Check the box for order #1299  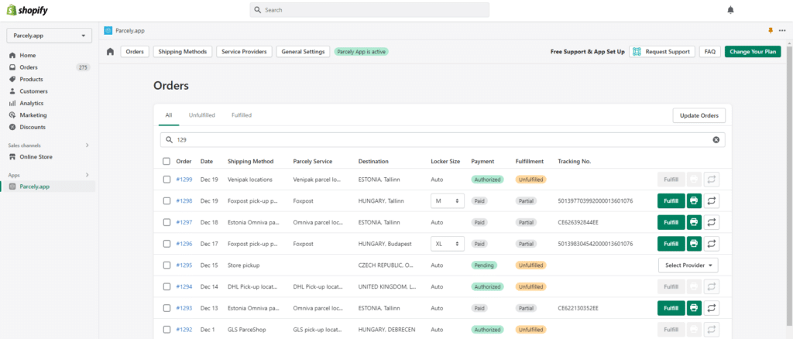166,180
